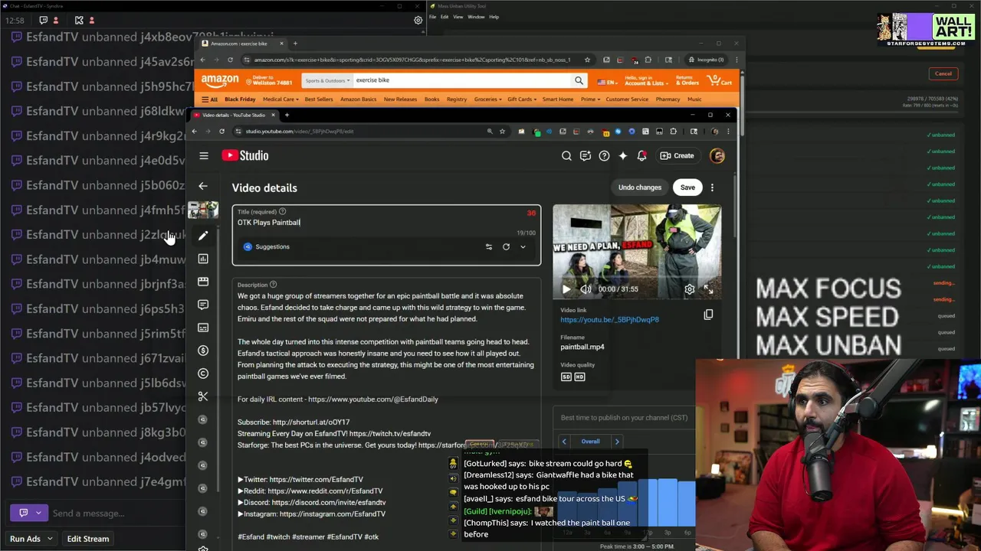Go to next publish-time day arrow
This screenshot has height=551, width=981.
click(x=617, y=442)
